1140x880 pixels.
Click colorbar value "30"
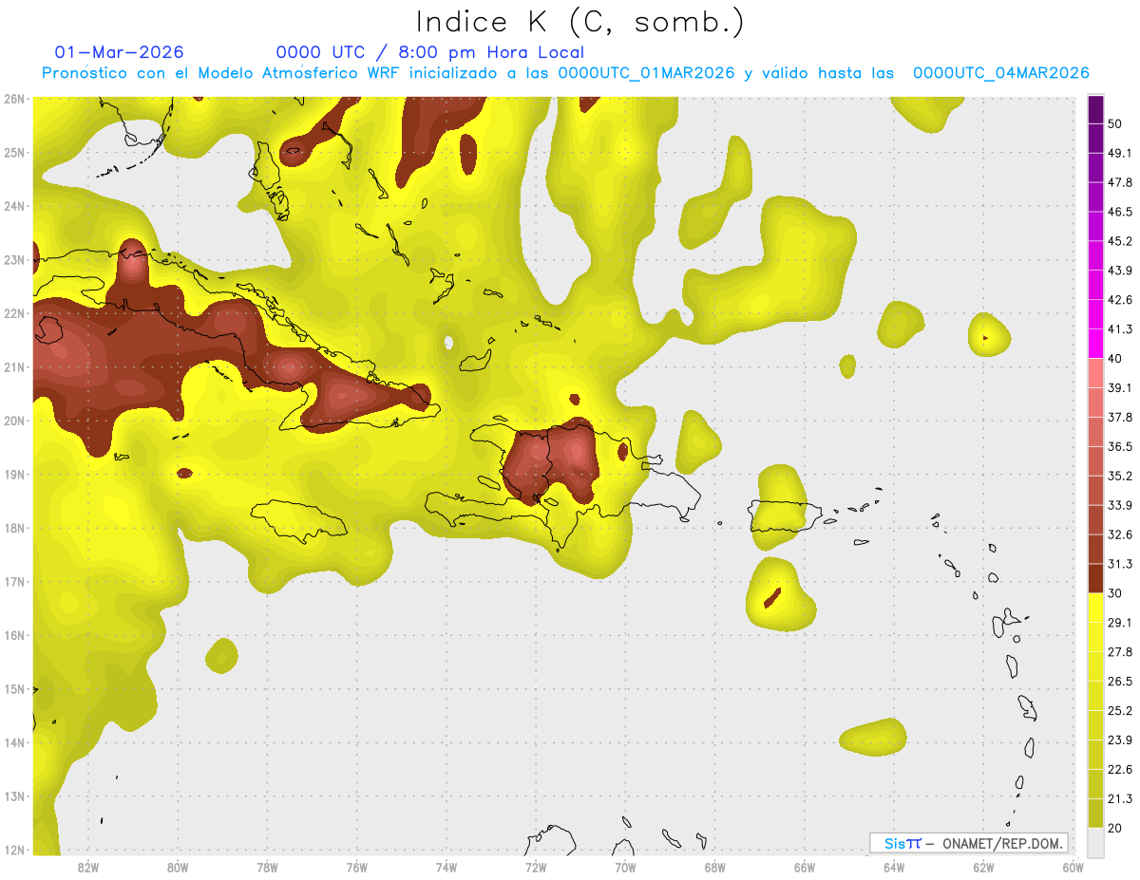click(x=1115, y=593)
